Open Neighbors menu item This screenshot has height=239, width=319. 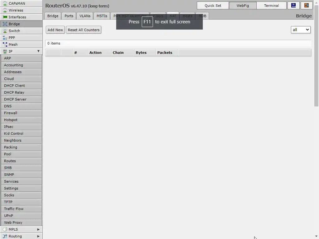(x=21, y=140)
